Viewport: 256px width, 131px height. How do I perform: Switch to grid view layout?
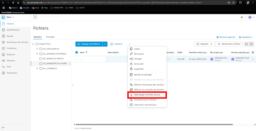tap(246, 44)
